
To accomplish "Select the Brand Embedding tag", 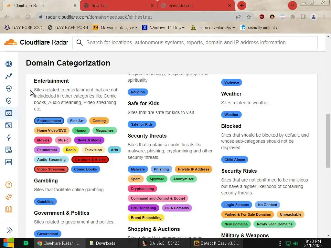I will tap(146, 218).
